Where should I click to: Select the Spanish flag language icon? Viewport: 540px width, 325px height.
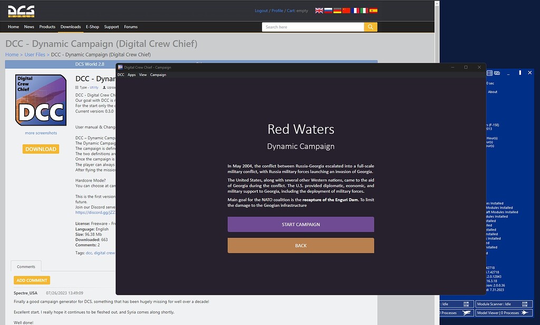click(373, 10)
